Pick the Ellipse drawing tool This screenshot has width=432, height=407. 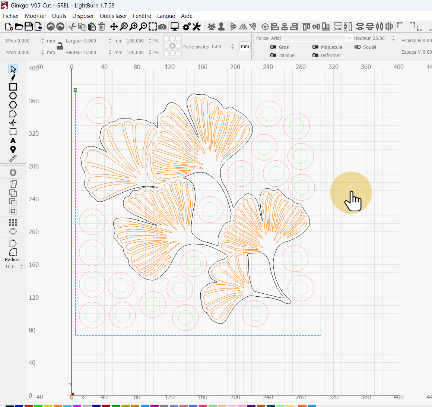pos(13,96)
